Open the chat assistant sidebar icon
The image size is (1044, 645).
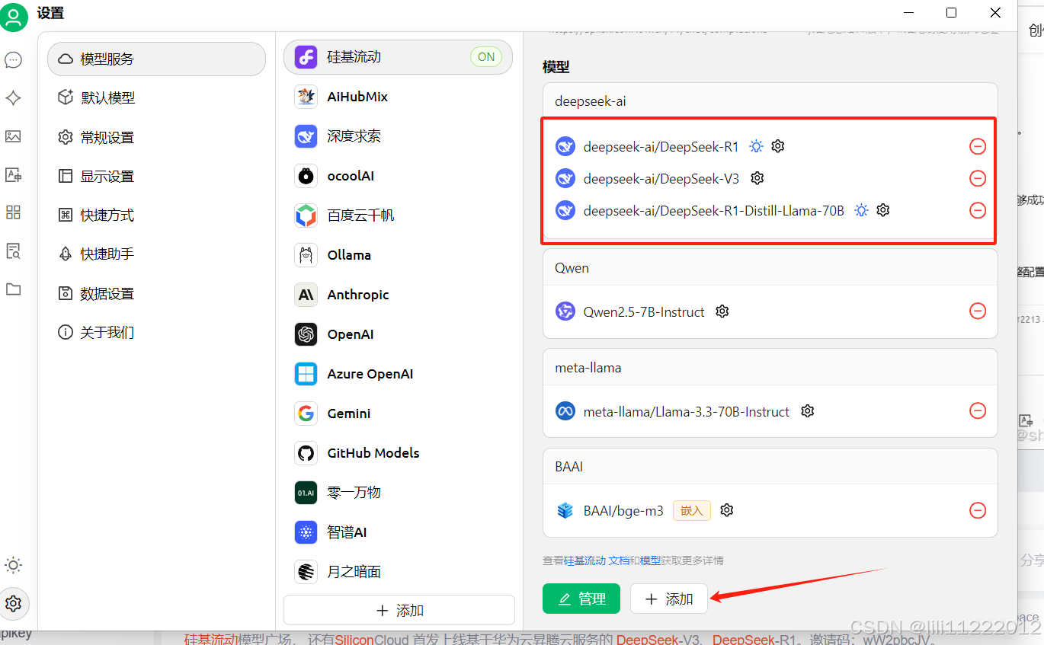click(13, 60)
